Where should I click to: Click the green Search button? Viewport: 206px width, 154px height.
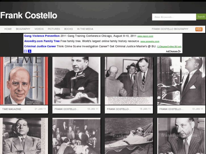tap(201, 16)
